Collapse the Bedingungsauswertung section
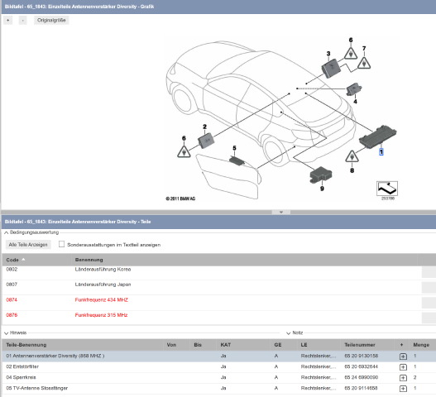 pyautogui.click(x=6, y=232)
